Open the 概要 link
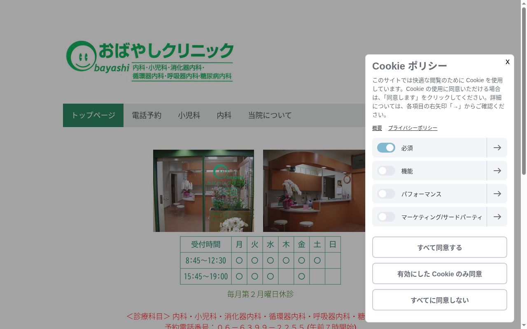Image resolution: width=527 pixels, height=329 pixels. (377, 128)
